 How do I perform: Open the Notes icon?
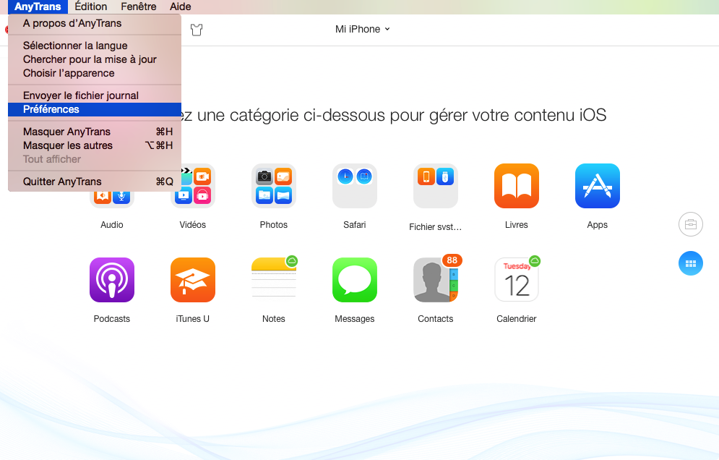tap(274, 279)
